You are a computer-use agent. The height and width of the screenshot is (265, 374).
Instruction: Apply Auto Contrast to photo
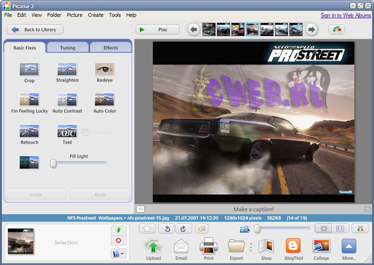click(67, 99)
